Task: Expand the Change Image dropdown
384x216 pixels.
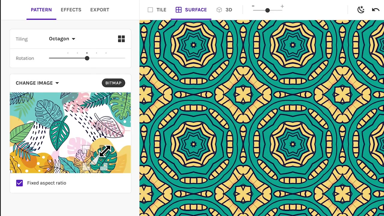Action: pos(37,83)
